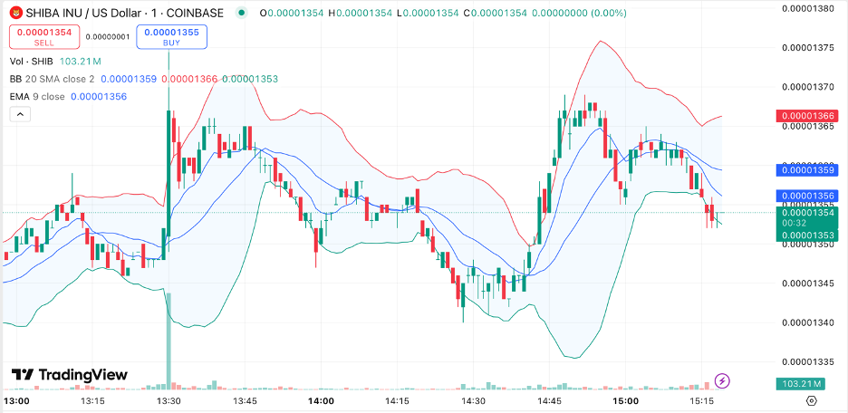The image size is (848, 413).
Task: Click the 14:00 time axis marker
Action: (x=321, y=400)
